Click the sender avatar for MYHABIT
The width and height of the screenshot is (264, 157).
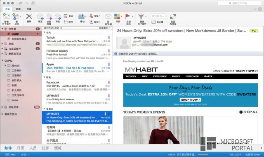[x=124, y=43]
